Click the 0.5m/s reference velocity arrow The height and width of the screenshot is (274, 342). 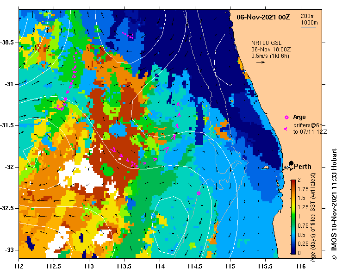click(x=261, y=62)
